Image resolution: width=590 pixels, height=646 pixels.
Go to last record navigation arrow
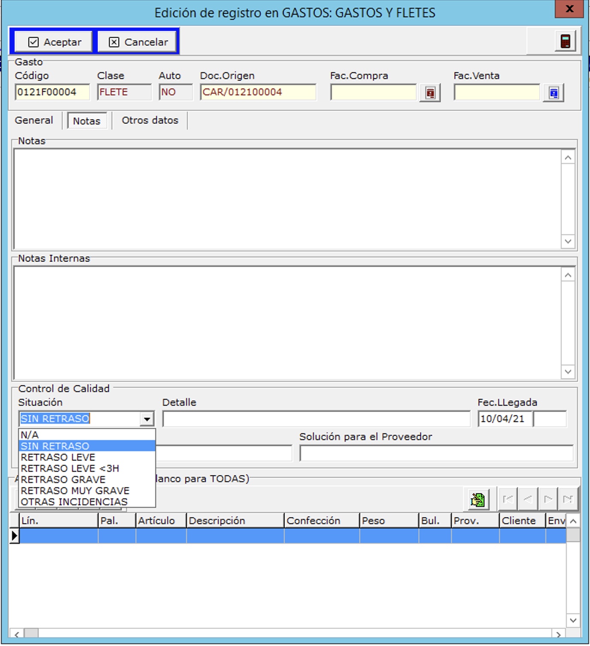(568, 499)
